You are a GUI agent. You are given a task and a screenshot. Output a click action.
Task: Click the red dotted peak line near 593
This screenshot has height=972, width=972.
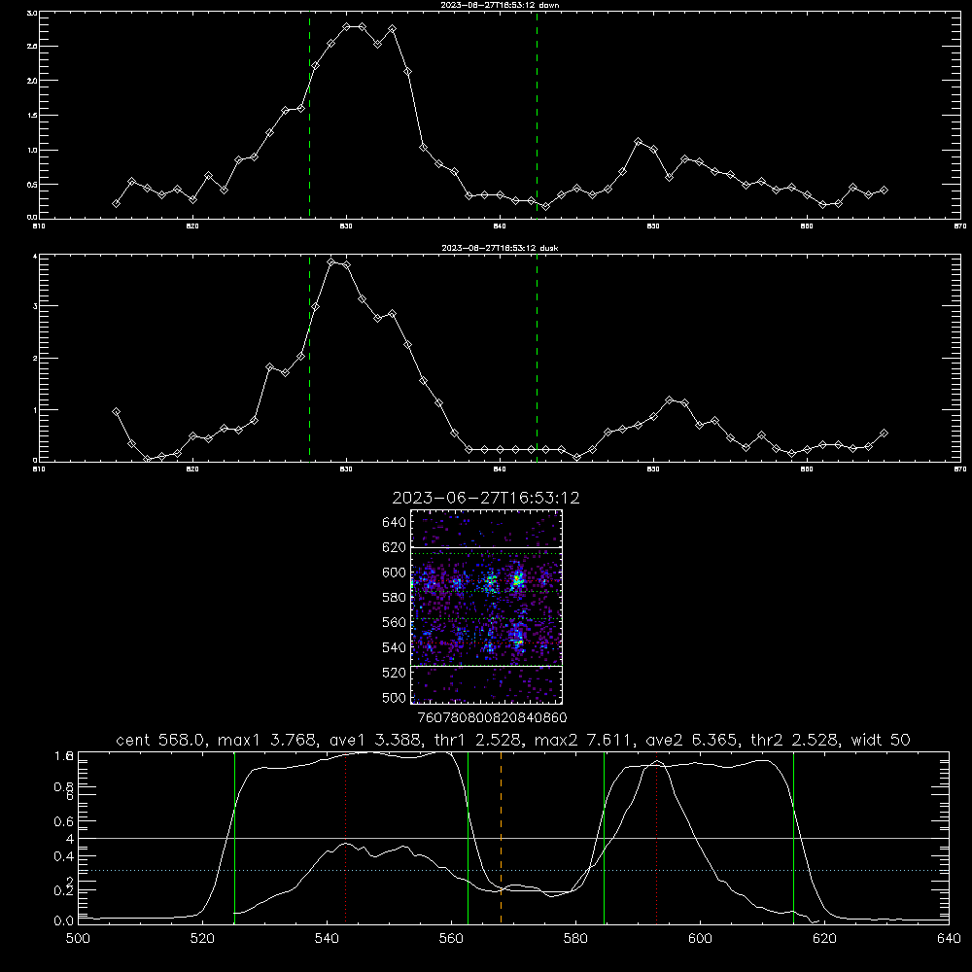656,838
